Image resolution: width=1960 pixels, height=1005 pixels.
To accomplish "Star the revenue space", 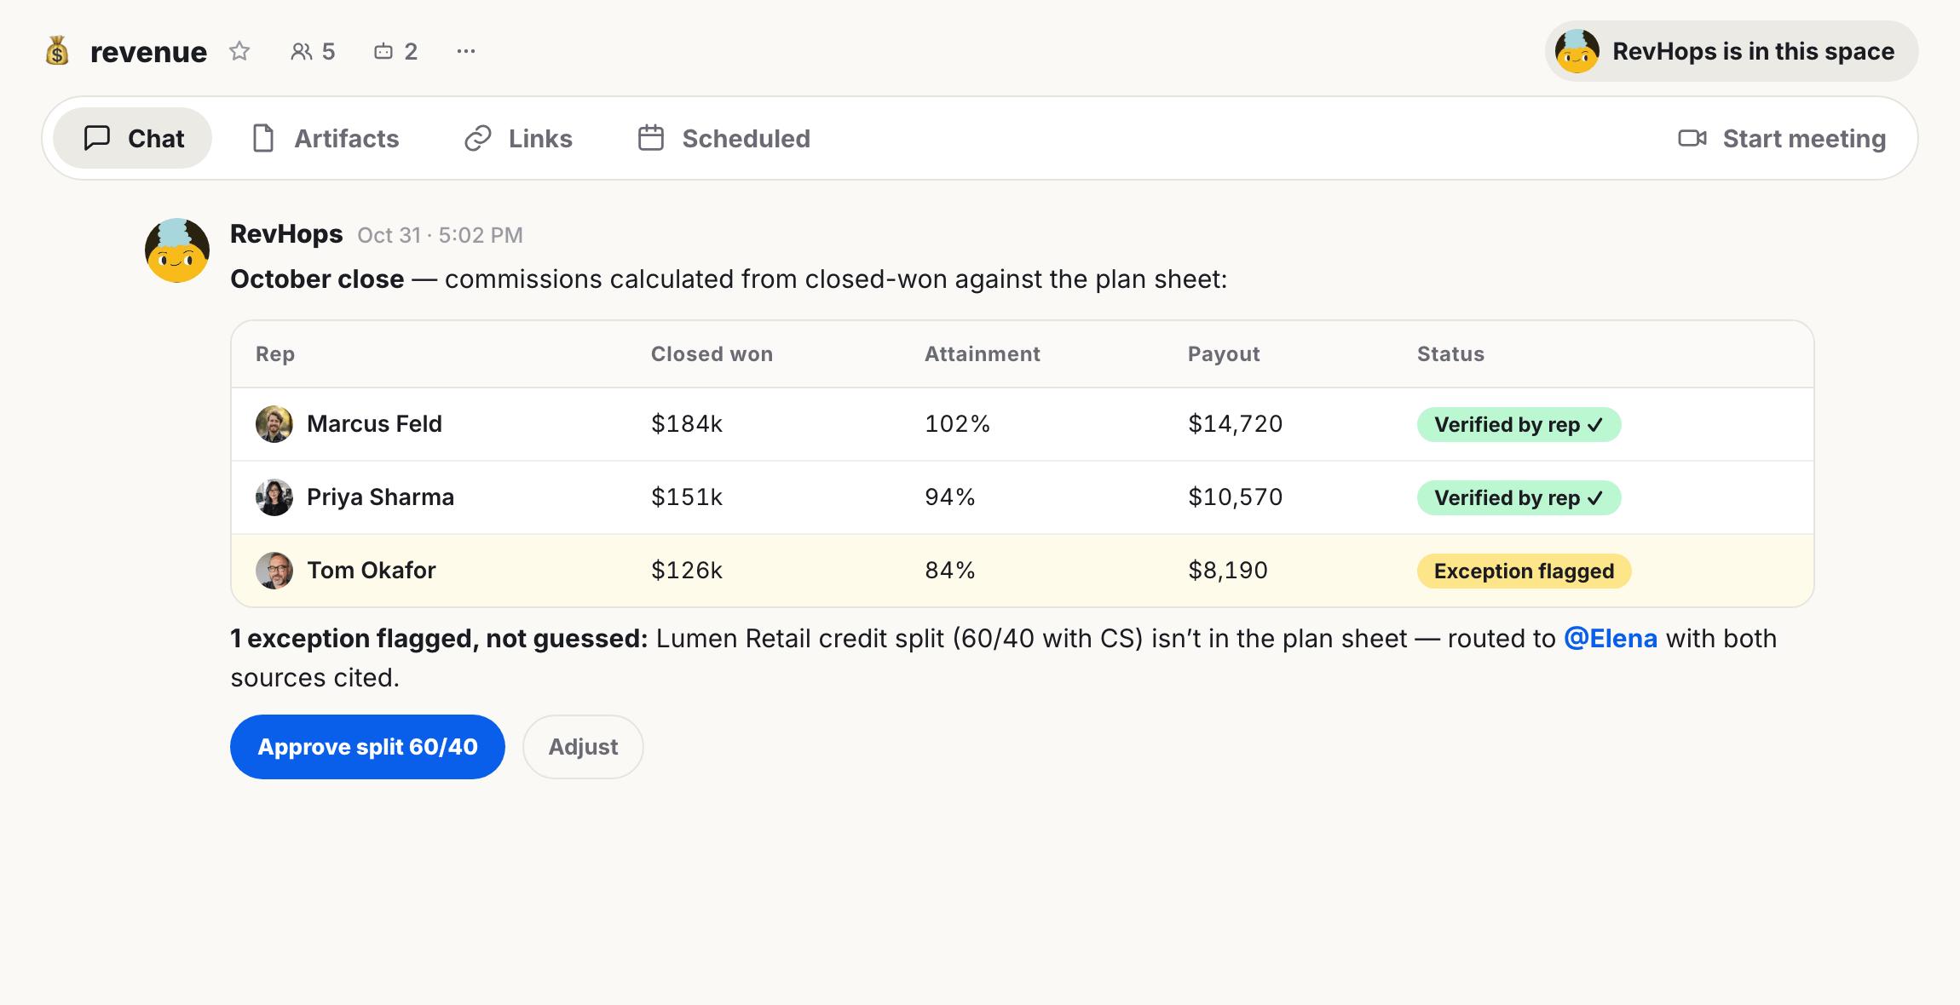I will pyautogui.click(x=239, y=51).
